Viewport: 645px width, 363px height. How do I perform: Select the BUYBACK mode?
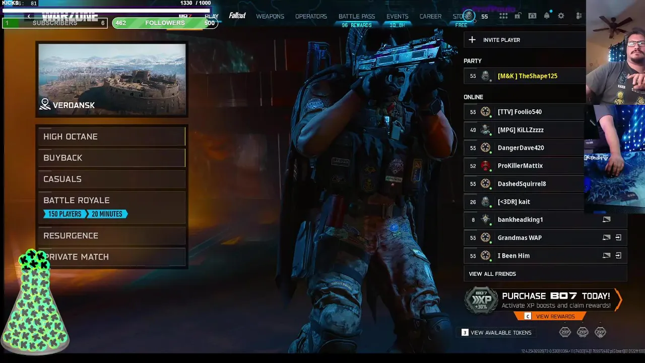coord(112,158)
